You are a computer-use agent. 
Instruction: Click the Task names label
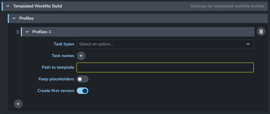pyautogui.click(x=63, y=56)
